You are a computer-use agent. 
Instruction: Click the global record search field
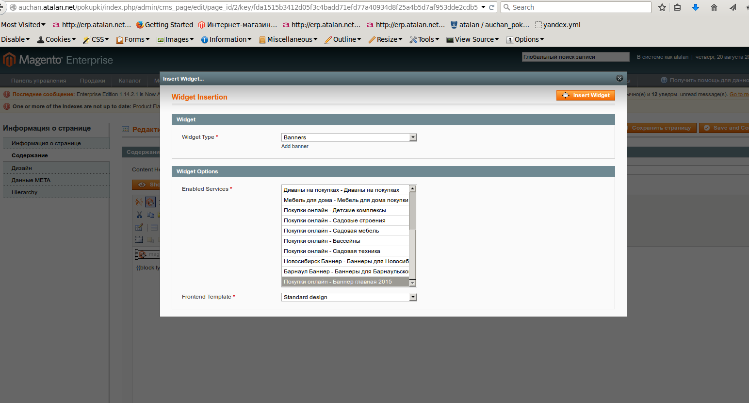click(x=575, y=57)
